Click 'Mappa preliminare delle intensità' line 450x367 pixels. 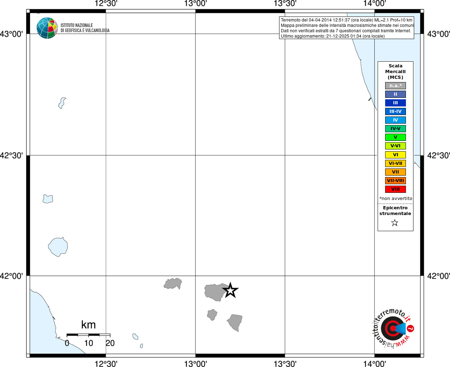tap(347, 25)
